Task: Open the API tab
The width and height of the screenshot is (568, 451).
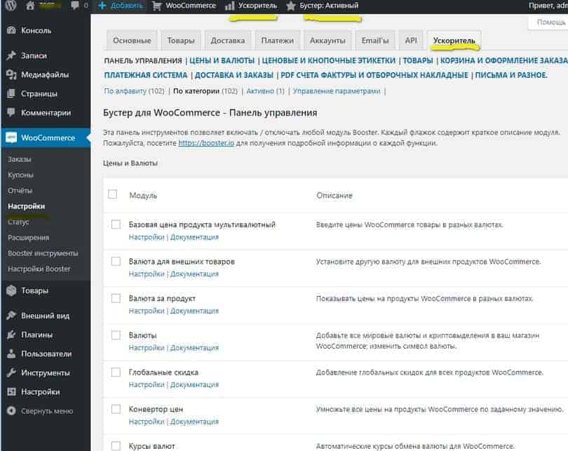Action: coord(411,41)
